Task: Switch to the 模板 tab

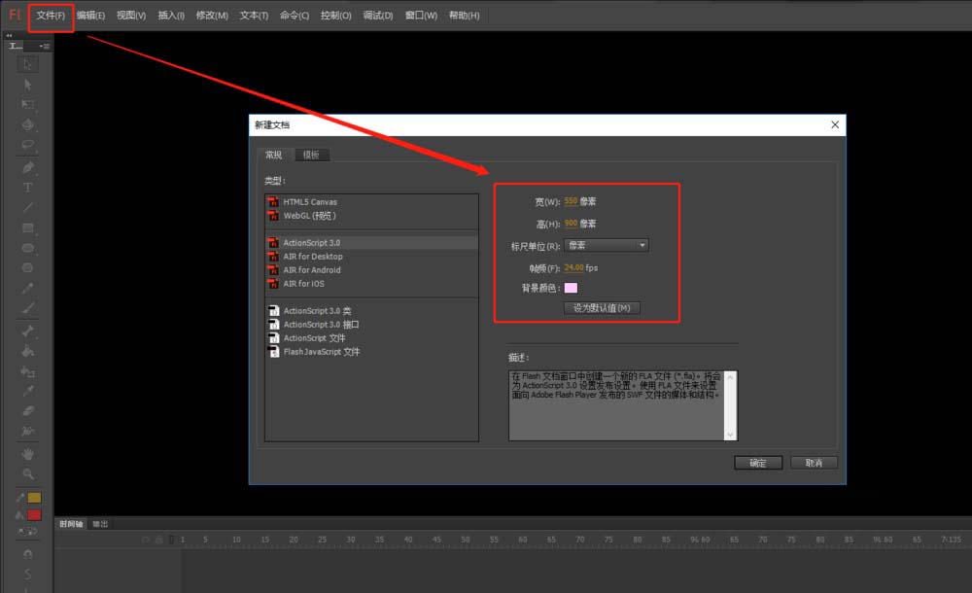Action: click(x=311, y=155)
